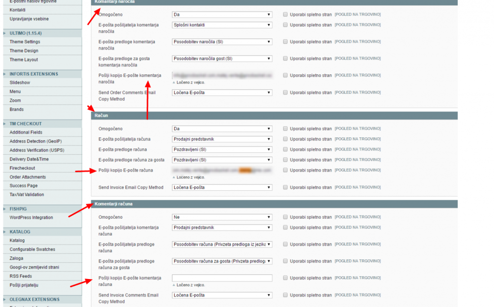Open the Omogočeno dropdown in Komentarji računa
494x307 pixels.
(222, 217)
